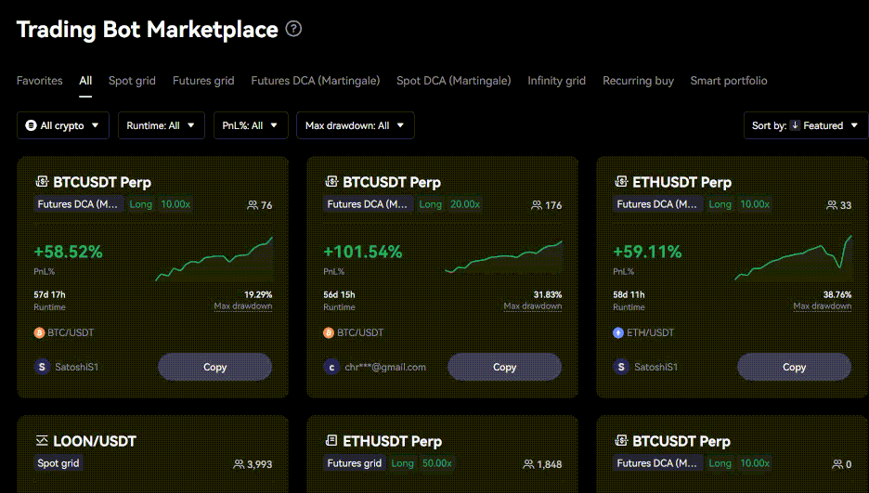Switch to the Smart portfolio tab
Image resolution: width=869 pixels, height=493 pixels.
coord(729,81)
